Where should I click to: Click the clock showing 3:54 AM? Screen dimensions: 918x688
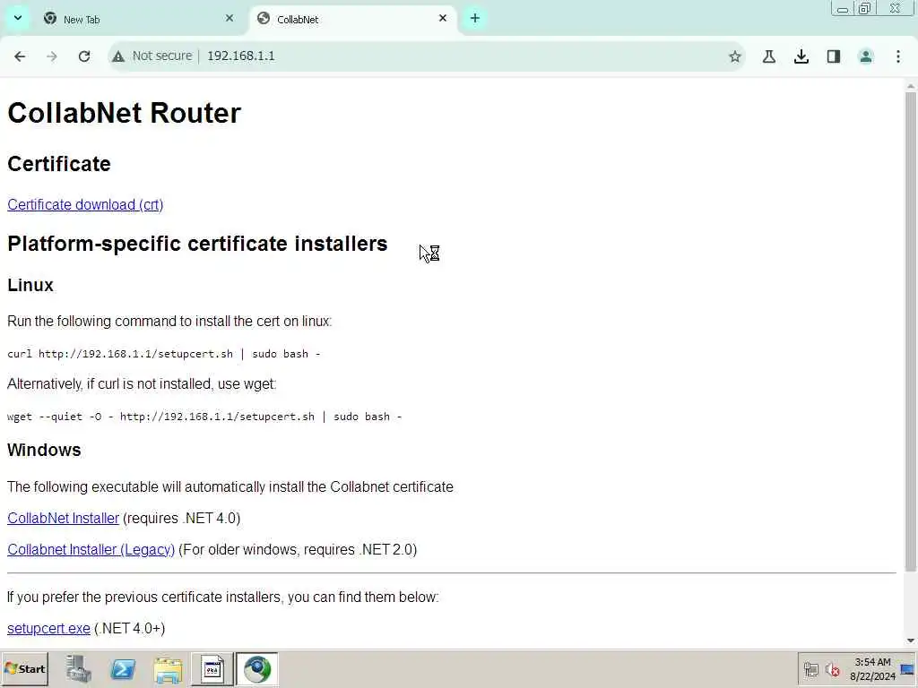pyautogui.click(x=873, y=669)
